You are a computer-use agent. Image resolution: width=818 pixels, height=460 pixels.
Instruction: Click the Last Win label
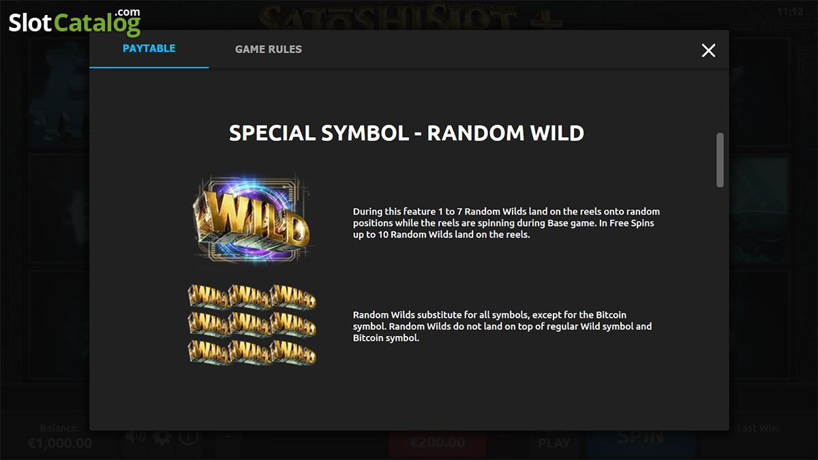tap(759, 429)
